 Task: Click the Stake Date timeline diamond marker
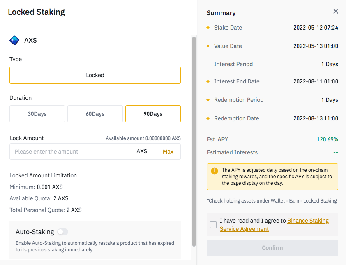(208, 28)
